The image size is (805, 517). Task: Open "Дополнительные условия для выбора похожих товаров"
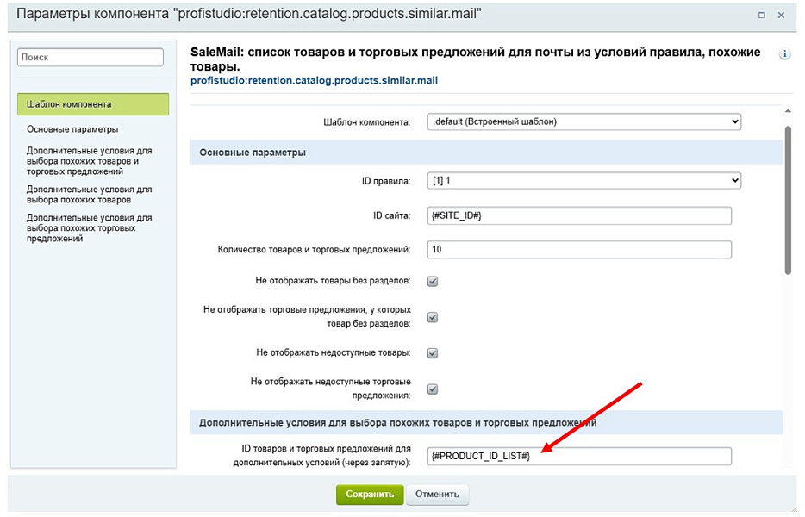(x=83, y=194)
